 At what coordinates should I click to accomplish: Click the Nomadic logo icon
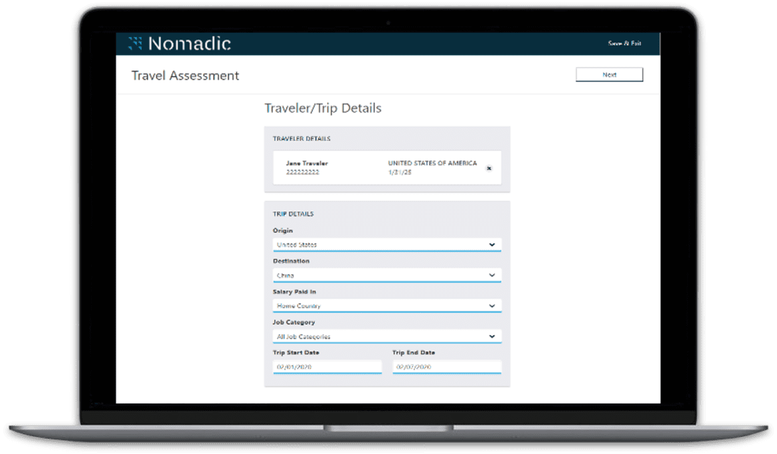coord(136,43)
